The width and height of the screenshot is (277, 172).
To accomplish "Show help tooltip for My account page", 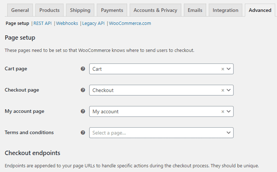I will coord(83,111).
